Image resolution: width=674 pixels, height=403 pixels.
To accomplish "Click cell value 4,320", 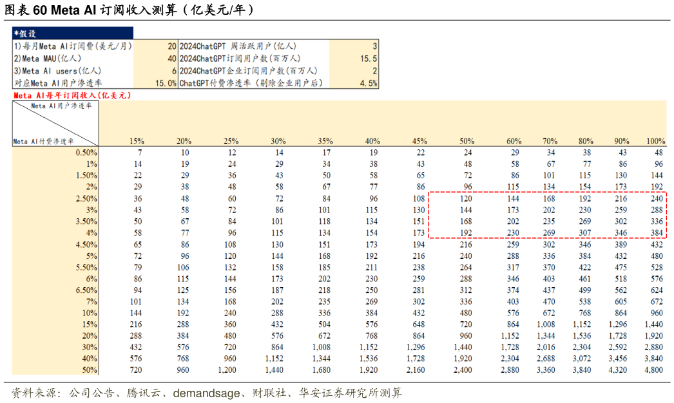I will (618, 370).
